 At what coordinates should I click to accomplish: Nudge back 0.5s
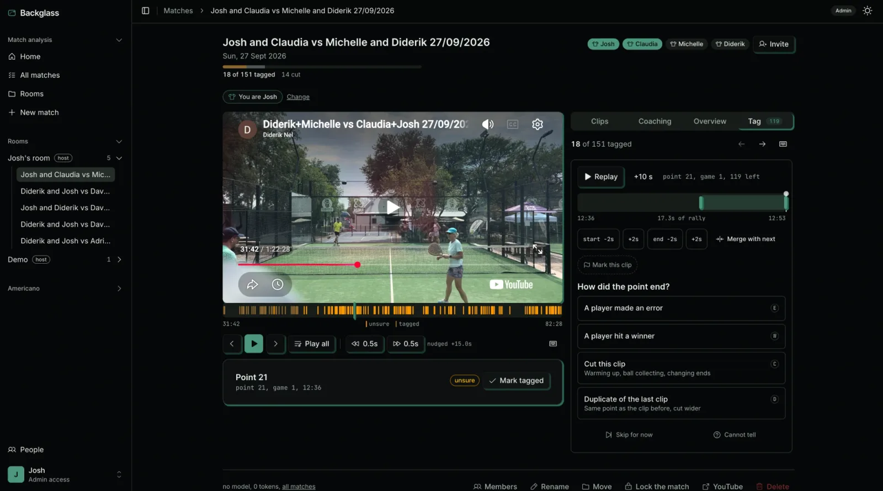[365, 344]
